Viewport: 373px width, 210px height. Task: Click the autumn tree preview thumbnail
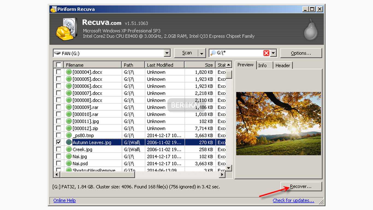[278, 123]
